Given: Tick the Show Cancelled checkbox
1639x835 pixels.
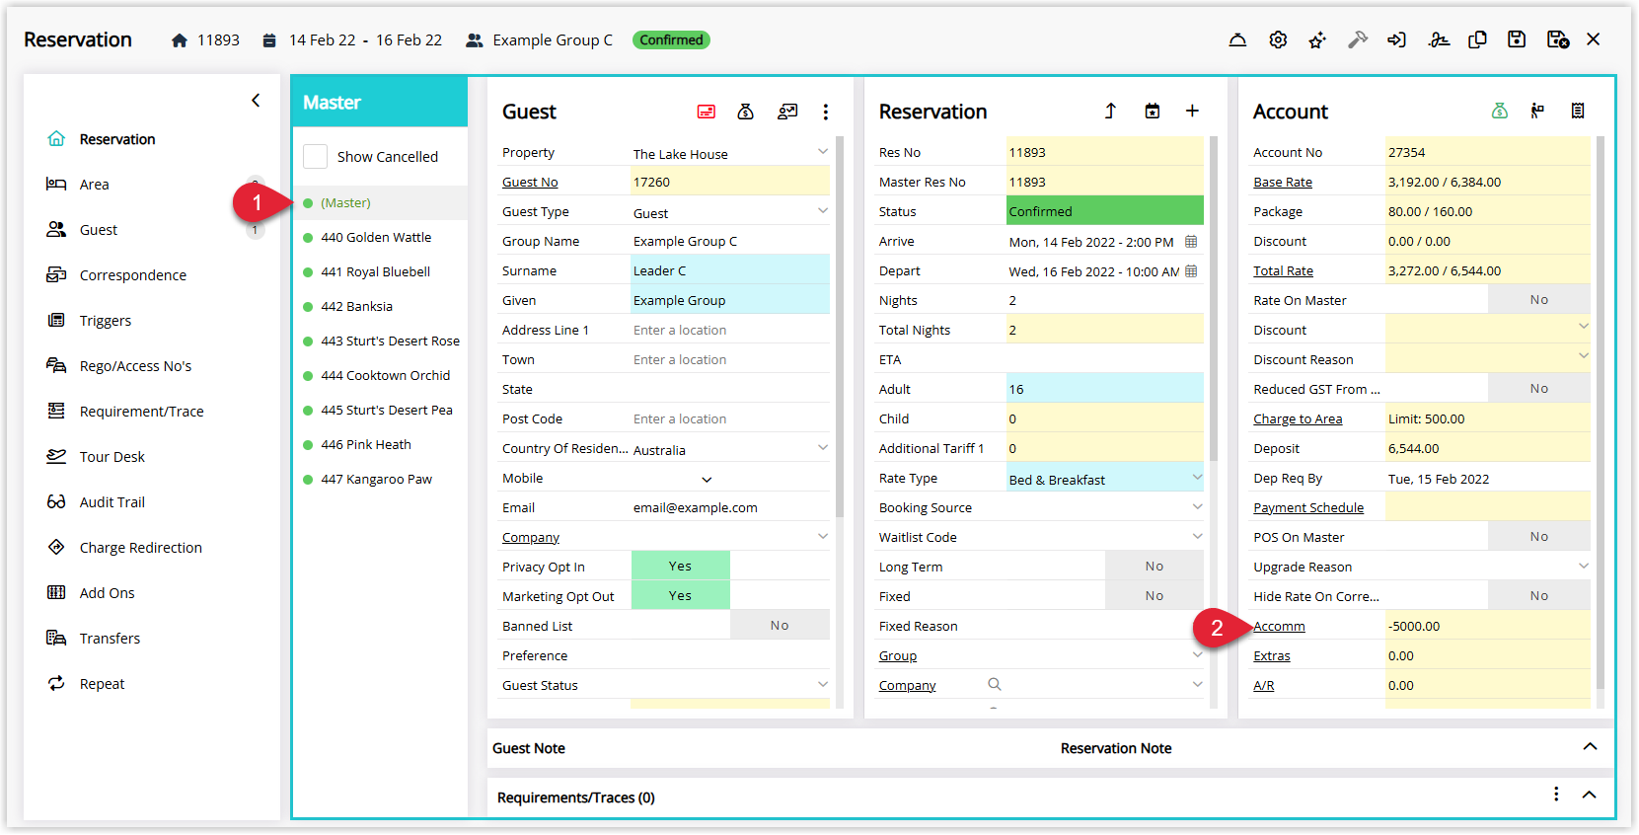Looking at the screenshot, I should pos(316,157).
